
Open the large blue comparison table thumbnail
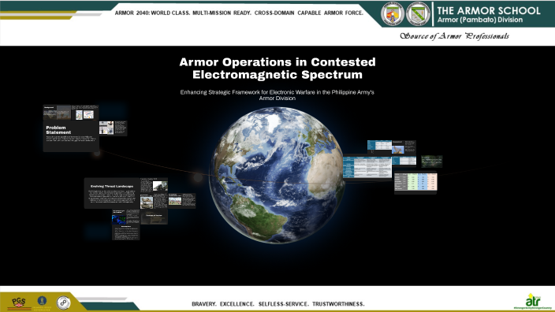click(x=367, y=167)
